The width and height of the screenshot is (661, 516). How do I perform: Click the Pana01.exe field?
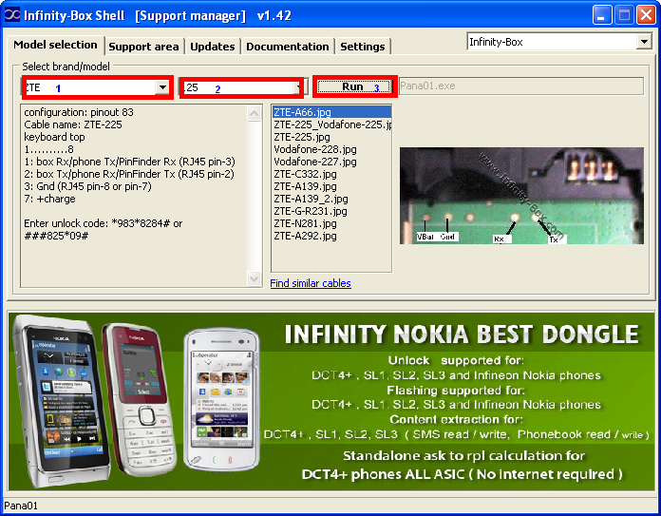[x=520, y=86]
